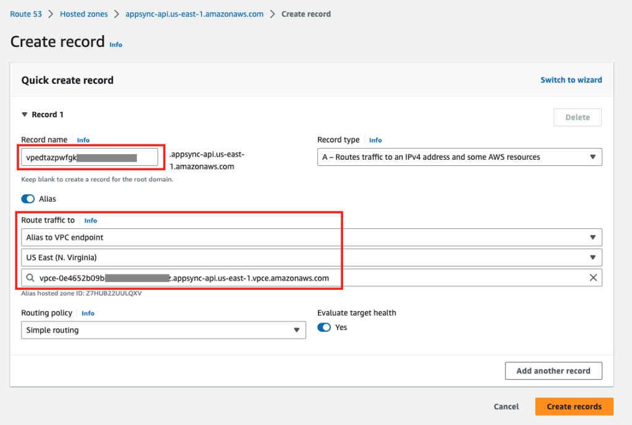Switch to wizard mode
This screenshot has height=425, width=632.
coord(571,80)
